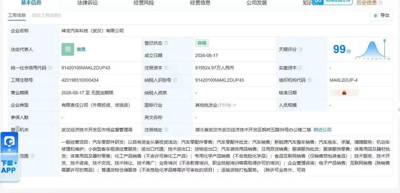Open the 附近公司 nearby companies link

tap(323, 130)
